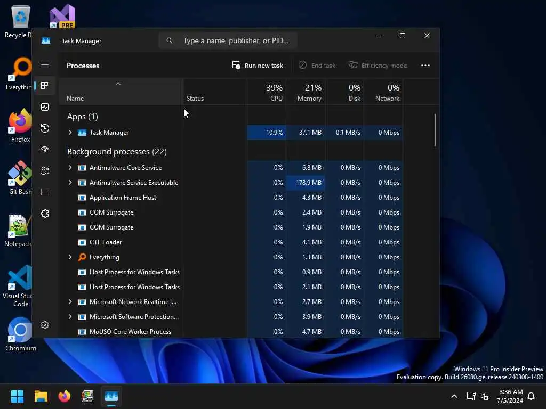
Task: Expand Microsoft Software Protection row
Action: click(70, 317)
